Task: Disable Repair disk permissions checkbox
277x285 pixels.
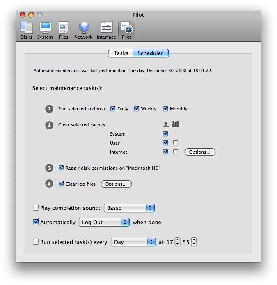Action: pyautogui.click(x=61, y=168)
